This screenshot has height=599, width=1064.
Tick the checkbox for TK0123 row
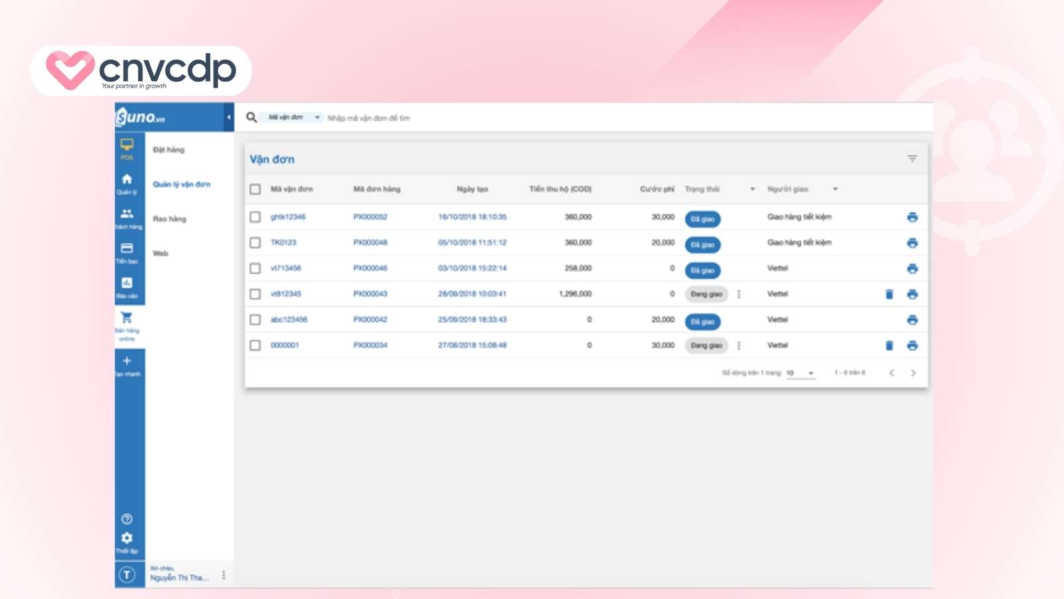[255, 243]
